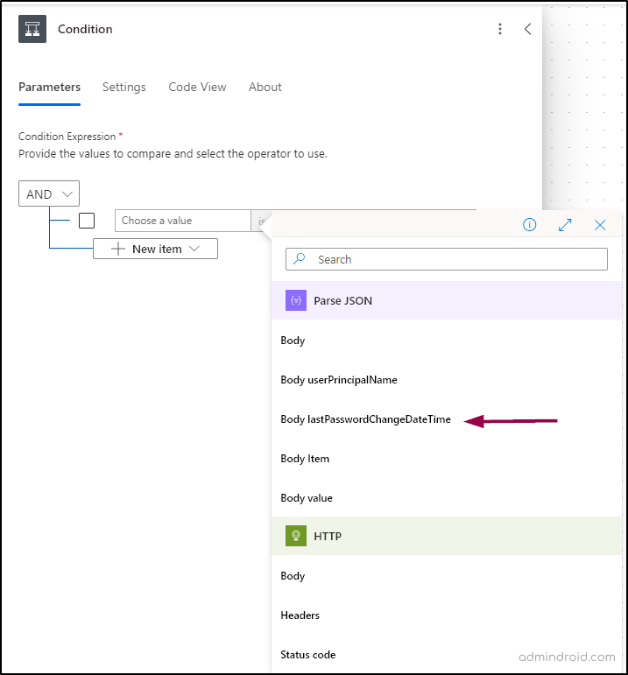Click the Condition title text
The width and height of the screenshot is (628, 675).
pos(85,29)
